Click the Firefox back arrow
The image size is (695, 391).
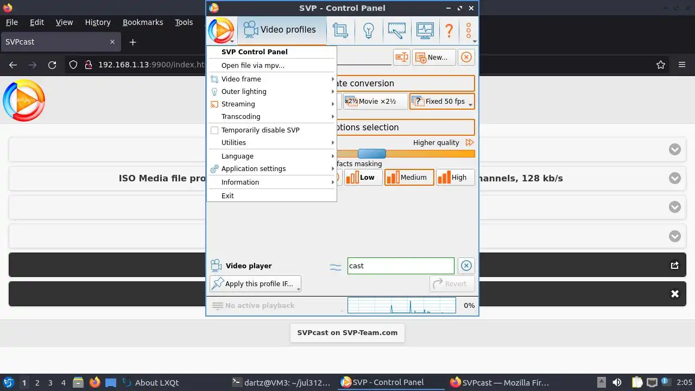pyautogui.click(x=13, y=65)
